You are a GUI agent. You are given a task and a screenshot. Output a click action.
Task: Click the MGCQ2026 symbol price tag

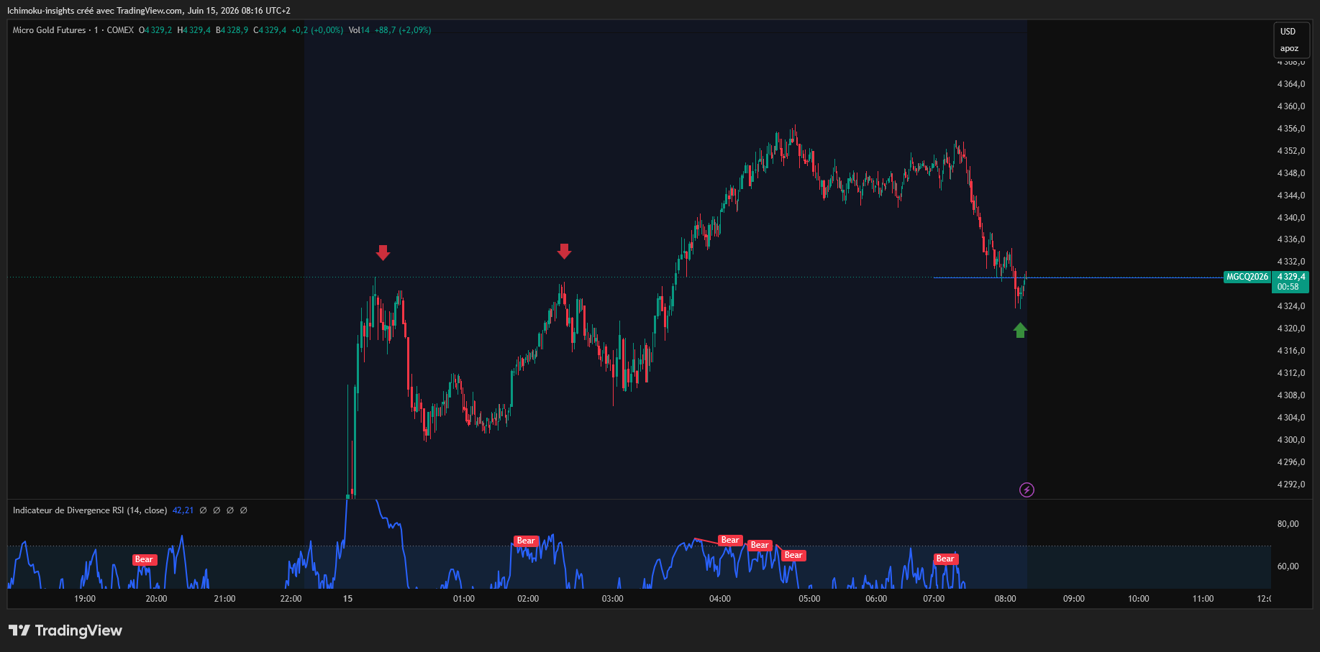pos(1247,277)
